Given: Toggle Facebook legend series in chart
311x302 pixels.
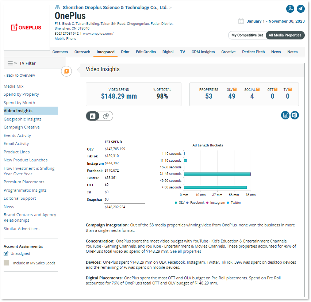Looking at the screenshot, I should tap(195, 203).
